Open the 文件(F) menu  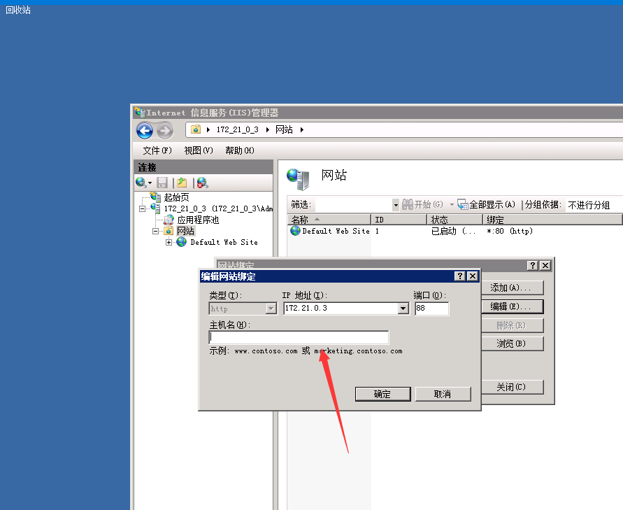coord(157,150)
